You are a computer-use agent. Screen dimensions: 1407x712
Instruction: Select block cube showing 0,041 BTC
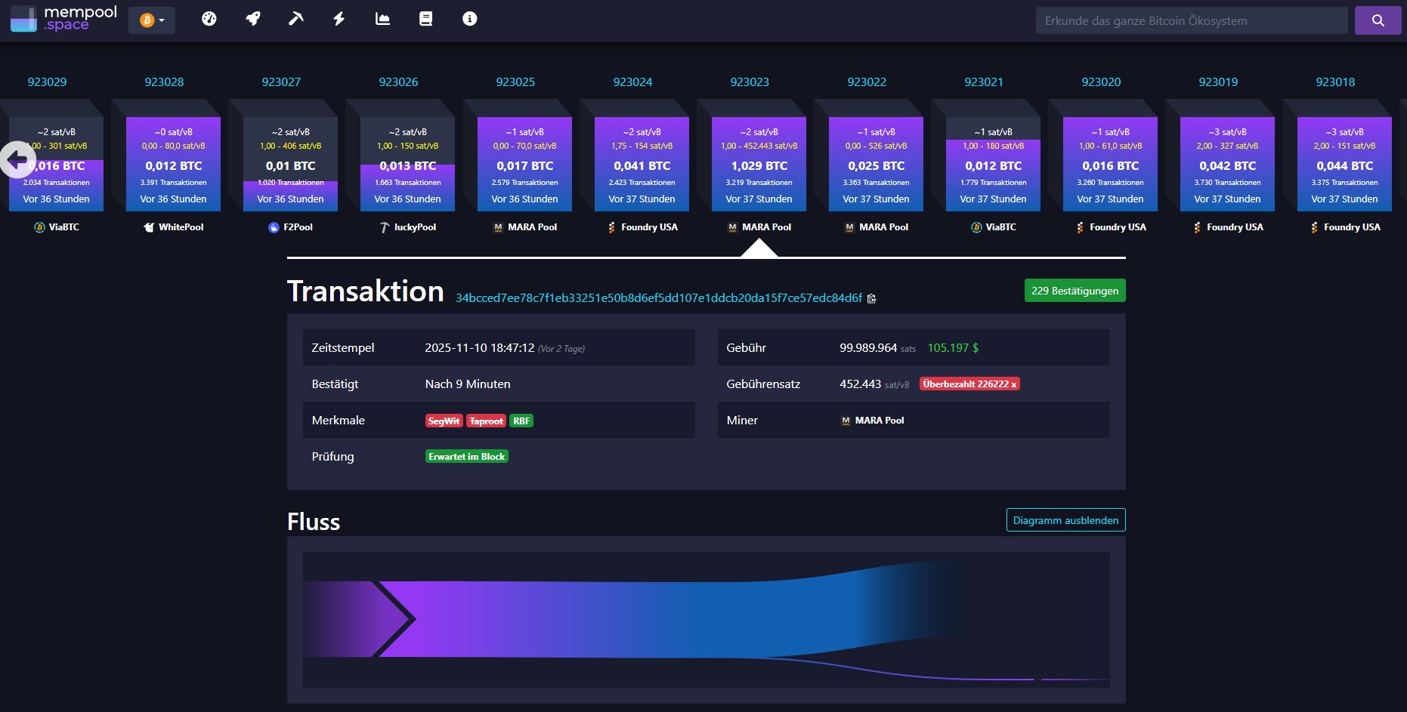[642, 164]
